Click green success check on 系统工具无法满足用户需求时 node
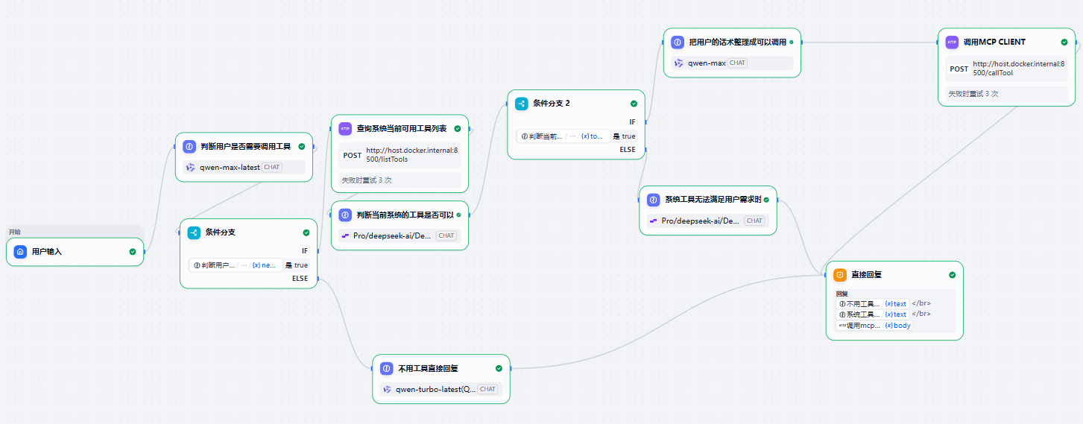 765,200
